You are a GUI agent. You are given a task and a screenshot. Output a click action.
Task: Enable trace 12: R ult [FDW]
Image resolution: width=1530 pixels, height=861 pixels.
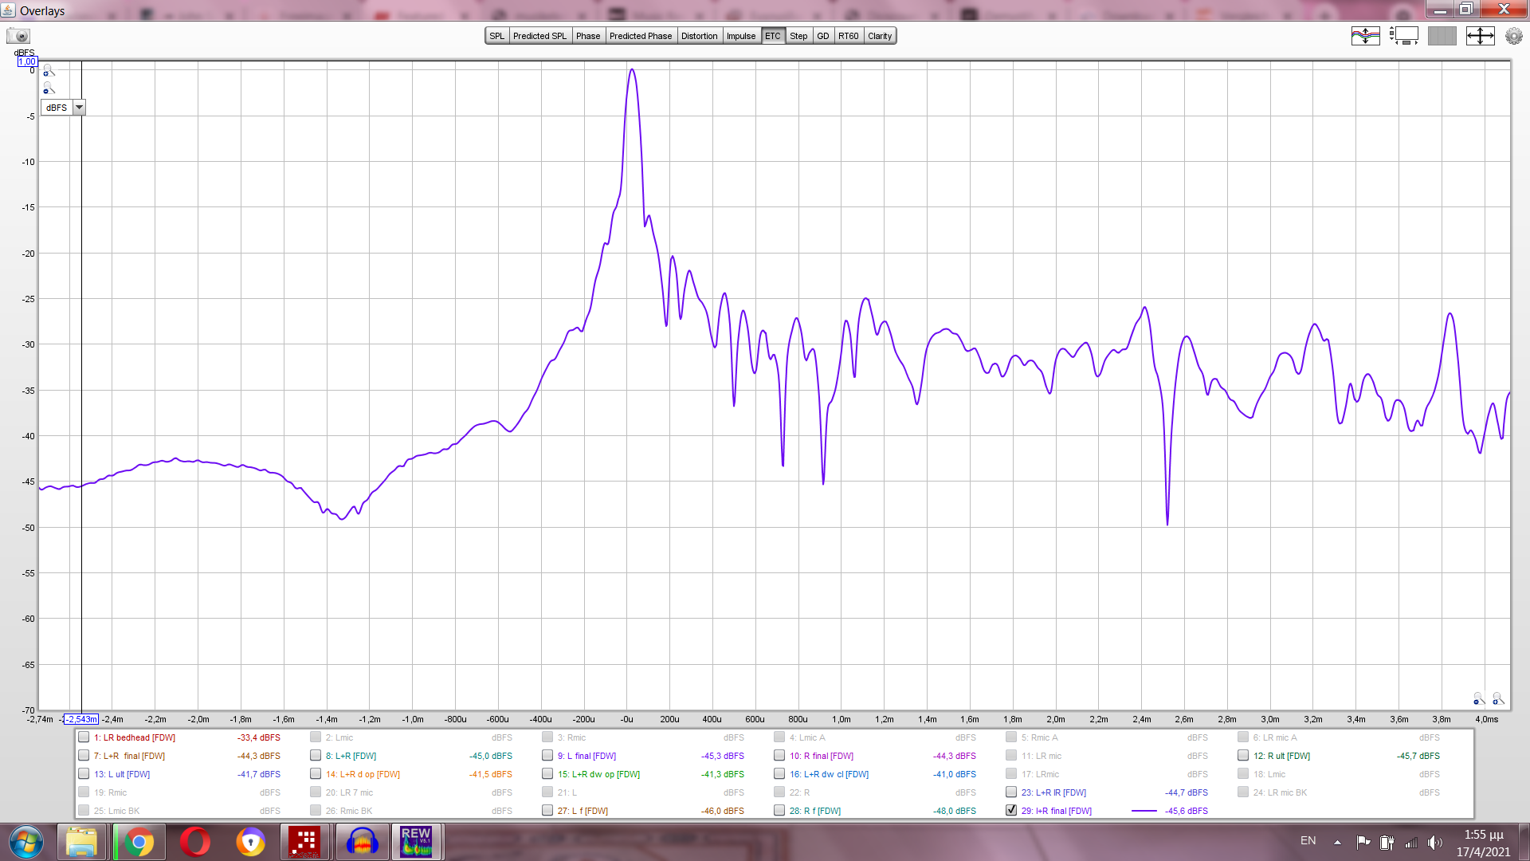pos(1243,756)
